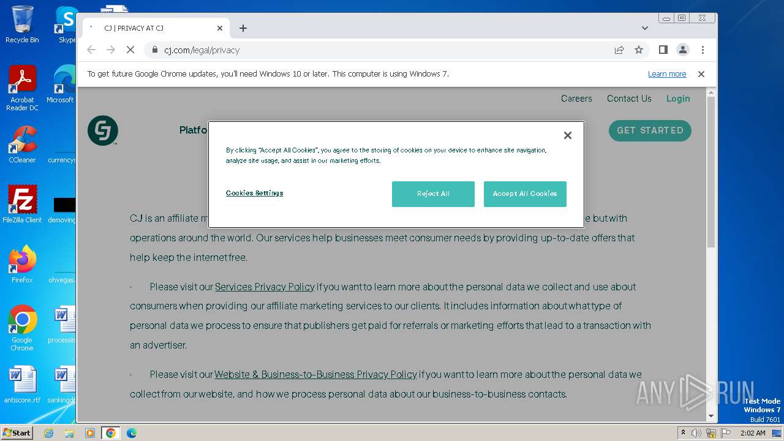784x441 pixels.
Task: Select the CJ | PRIVACY AT CJ tab
Action: (156, 28)
